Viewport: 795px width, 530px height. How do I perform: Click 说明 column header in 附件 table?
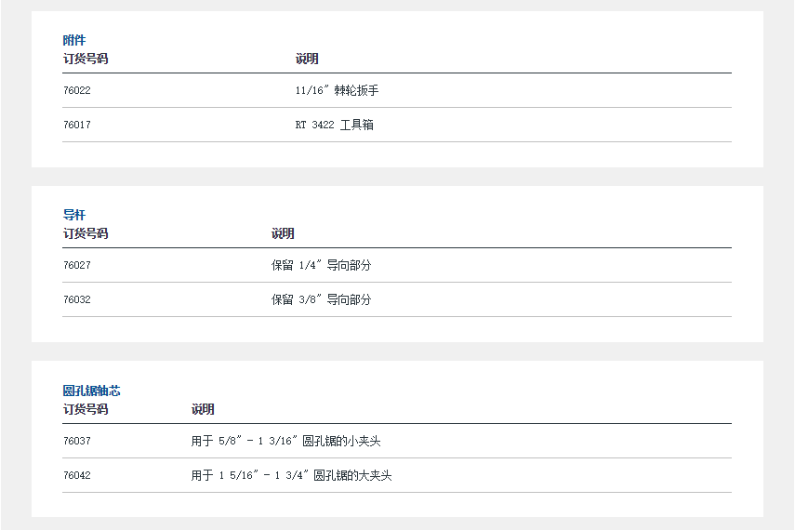pos(307,59)
